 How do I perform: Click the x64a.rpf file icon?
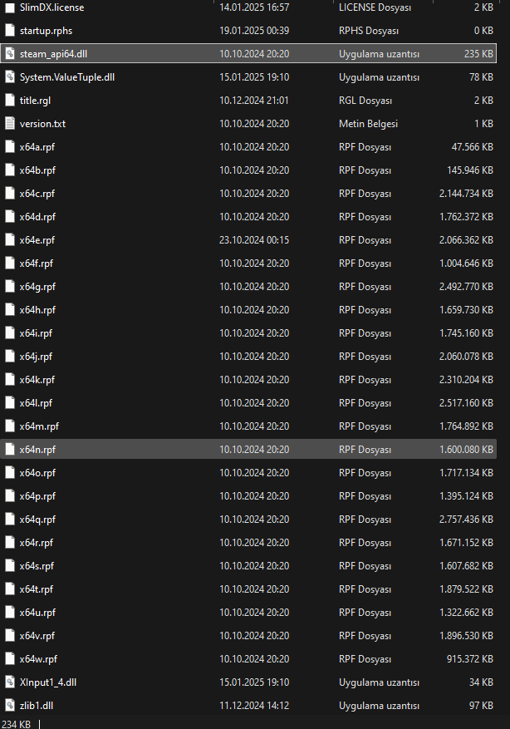click(10, 147)
